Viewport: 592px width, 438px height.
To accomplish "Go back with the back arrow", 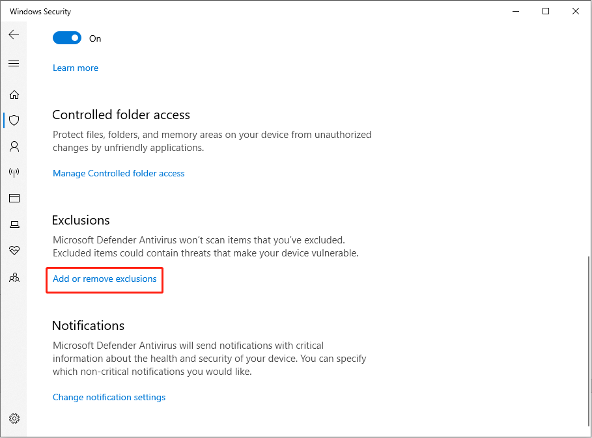I will (14, 34).
